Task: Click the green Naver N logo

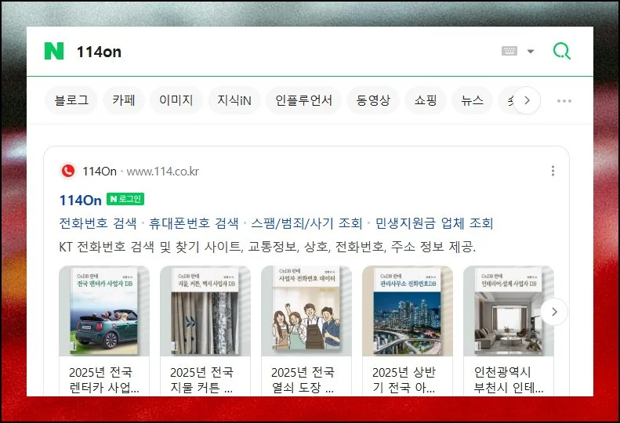Action: 54,51
